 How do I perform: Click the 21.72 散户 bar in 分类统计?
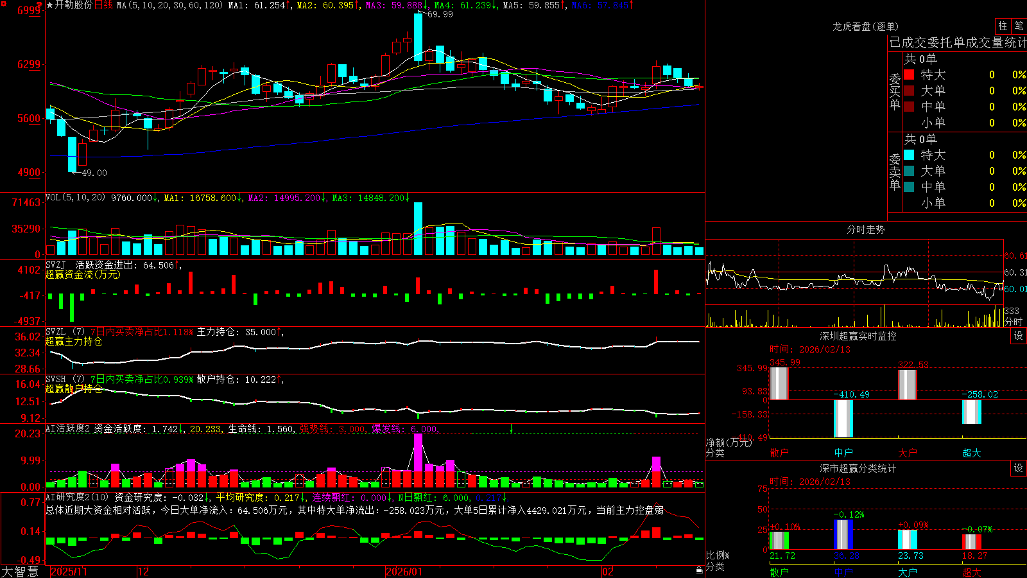[779, 540]
